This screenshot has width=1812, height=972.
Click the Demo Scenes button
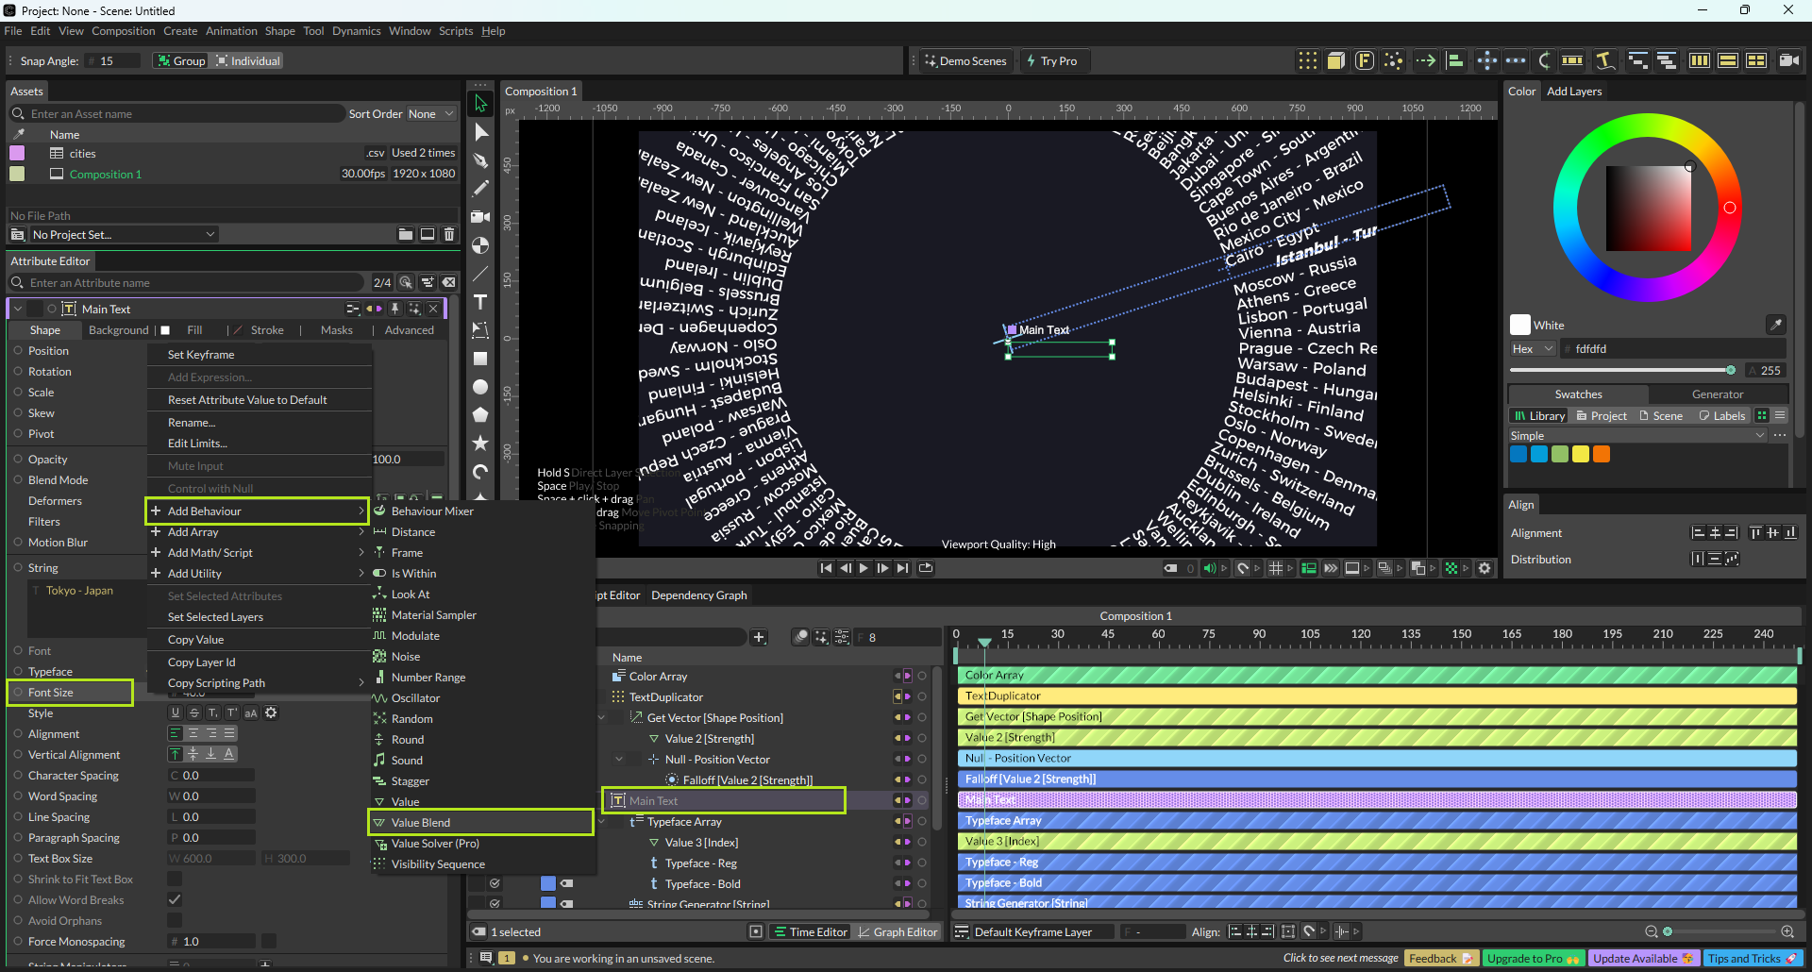pyautogui.click(x=965, y=61)
